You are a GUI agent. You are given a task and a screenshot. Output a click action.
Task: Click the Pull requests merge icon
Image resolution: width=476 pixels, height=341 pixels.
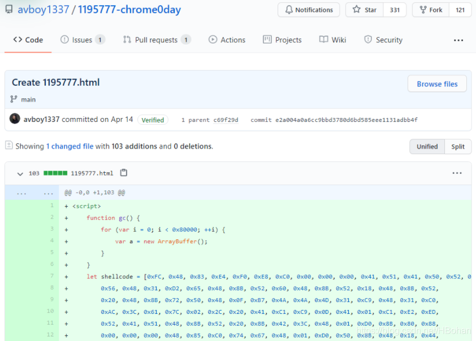127,40
